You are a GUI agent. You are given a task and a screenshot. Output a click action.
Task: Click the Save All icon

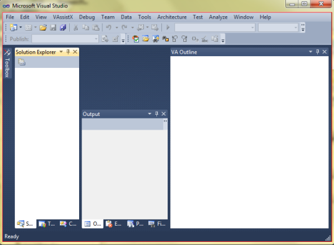coord(63,27)
